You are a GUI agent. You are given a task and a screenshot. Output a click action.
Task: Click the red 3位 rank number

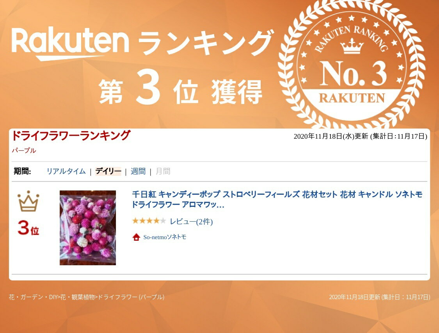click(28, 228)
